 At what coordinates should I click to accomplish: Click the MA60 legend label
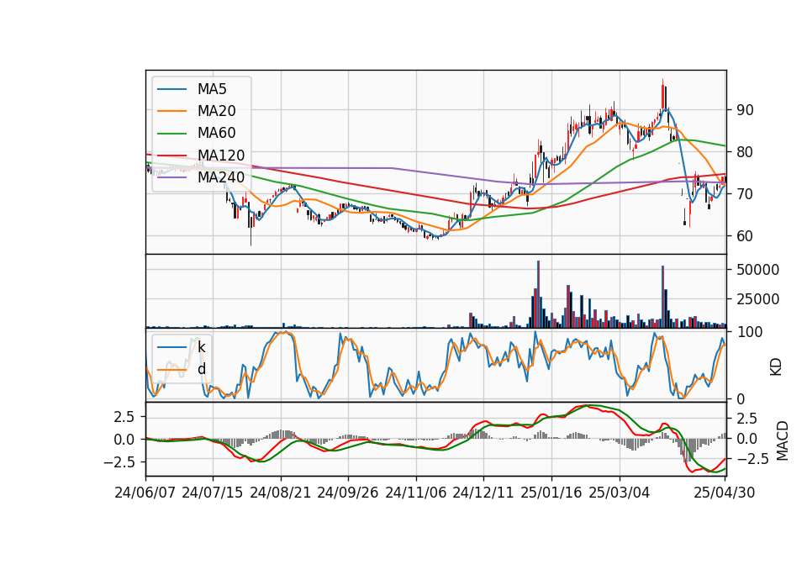click(x=216, y=133)
